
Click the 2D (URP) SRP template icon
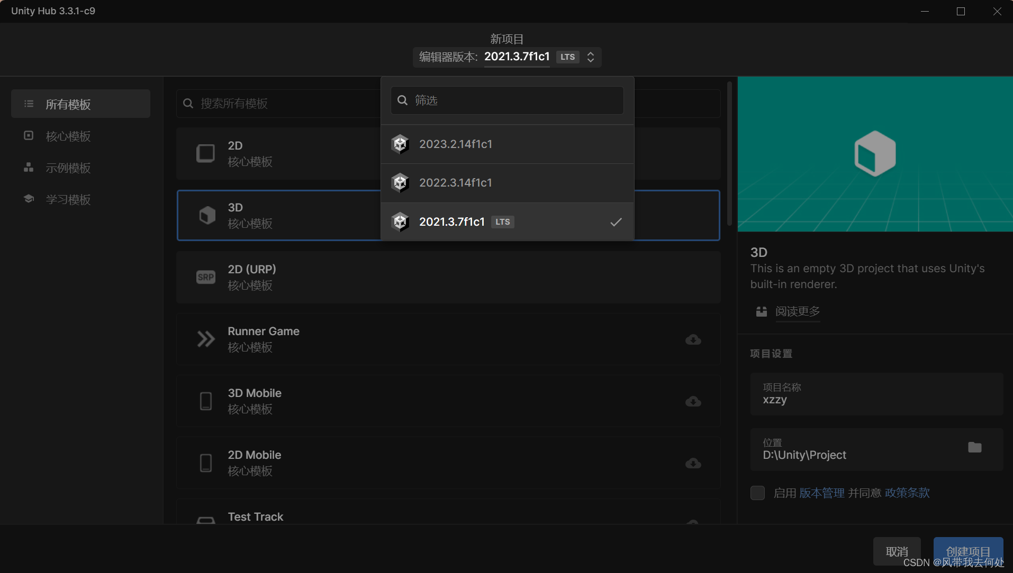point(205,276)
